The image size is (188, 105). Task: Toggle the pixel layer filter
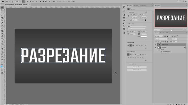(165, 36)
